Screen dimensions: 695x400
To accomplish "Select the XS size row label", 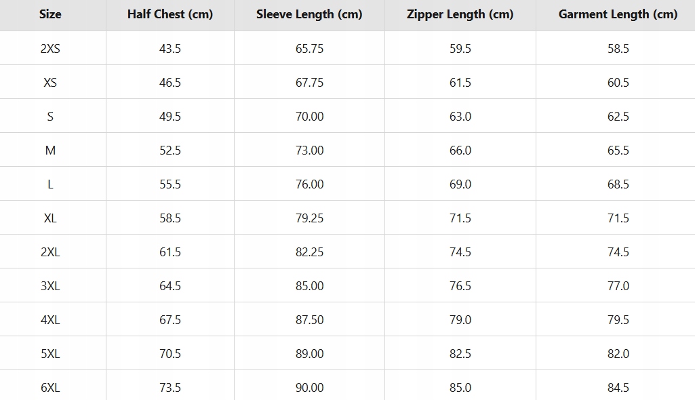I will tap(50, 83).
